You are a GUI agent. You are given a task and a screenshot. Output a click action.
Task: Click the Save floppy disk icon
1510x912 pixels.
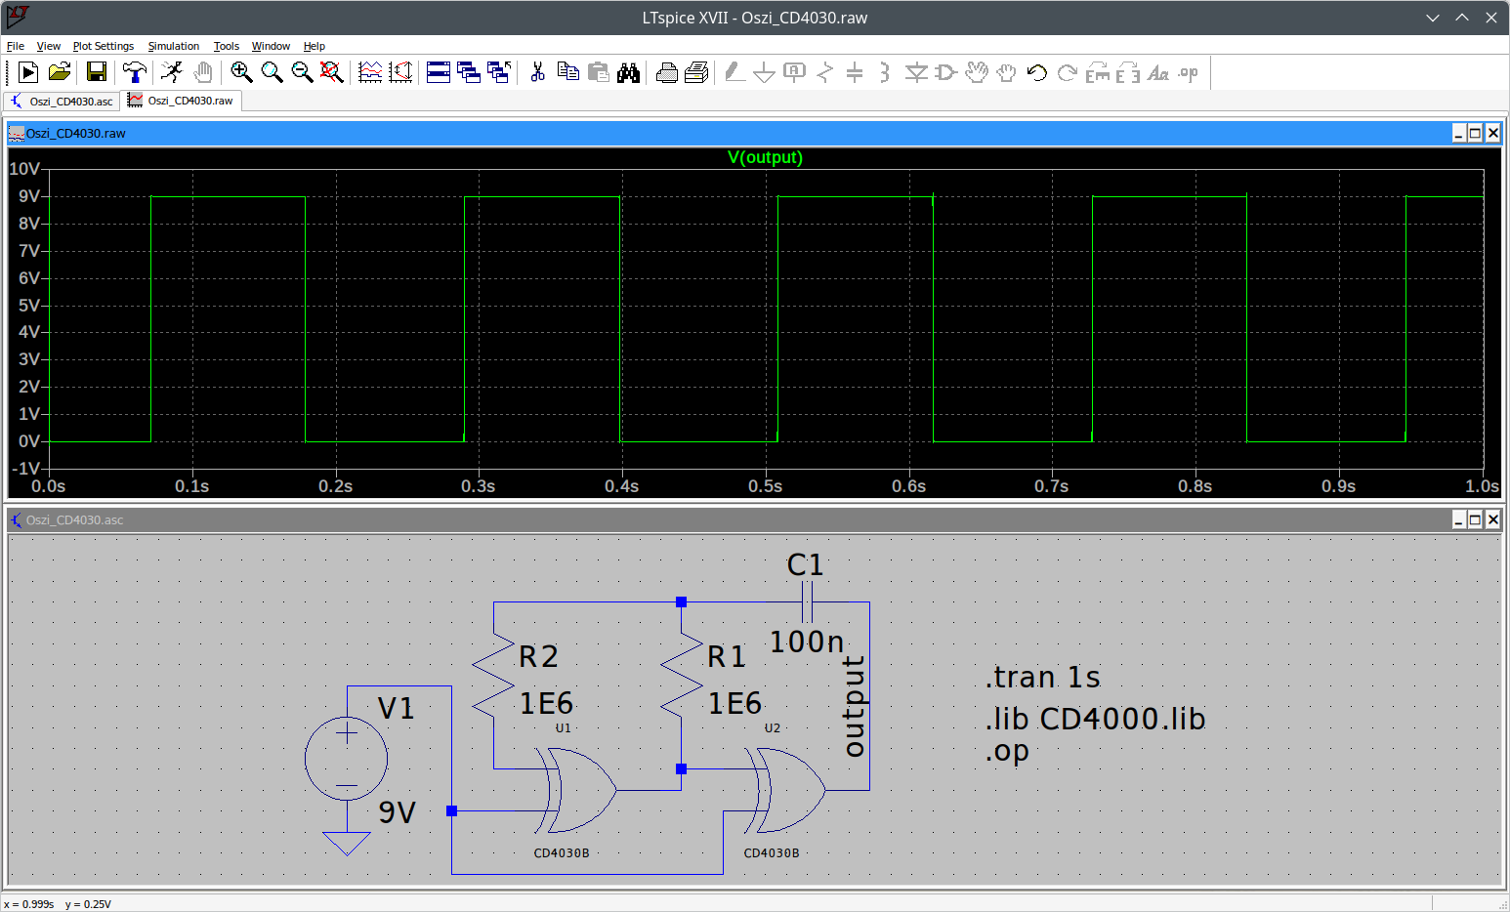96,72
